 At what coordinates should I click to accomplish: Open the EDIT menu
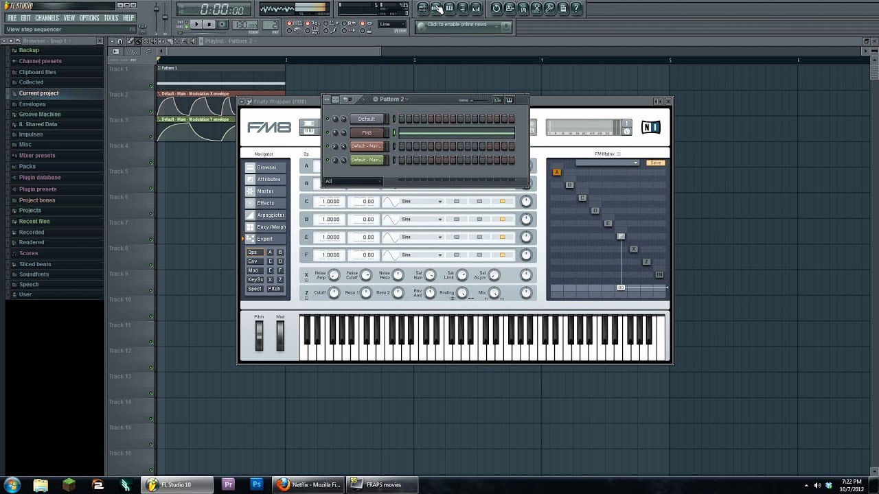click(x=25, y=18)
